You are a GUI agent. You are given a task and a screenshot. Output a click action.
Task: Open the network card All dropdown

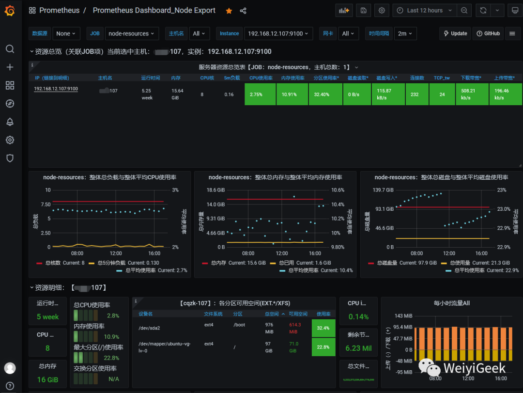pos(348,33)
